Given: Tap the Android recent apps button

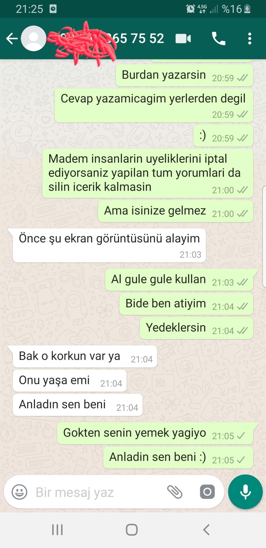Looking at the screenshot, I should (57, 530).
